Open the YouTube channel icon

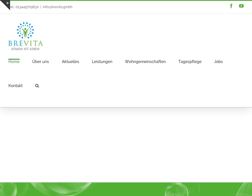point(241,6)
